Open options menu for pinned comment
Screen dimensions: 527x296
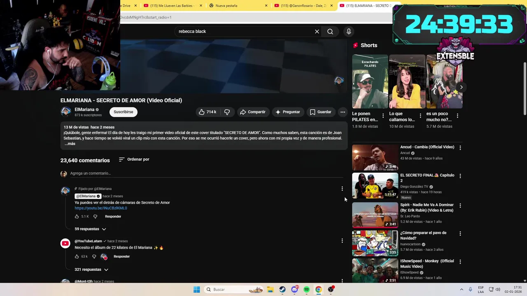(342, 189)
